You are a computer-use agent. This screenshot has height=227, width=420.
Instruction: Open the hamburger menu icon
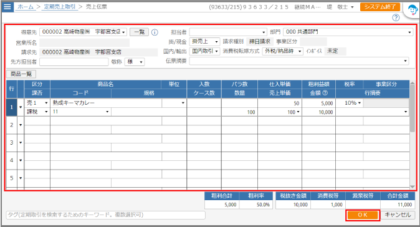(x=7, y=6)
